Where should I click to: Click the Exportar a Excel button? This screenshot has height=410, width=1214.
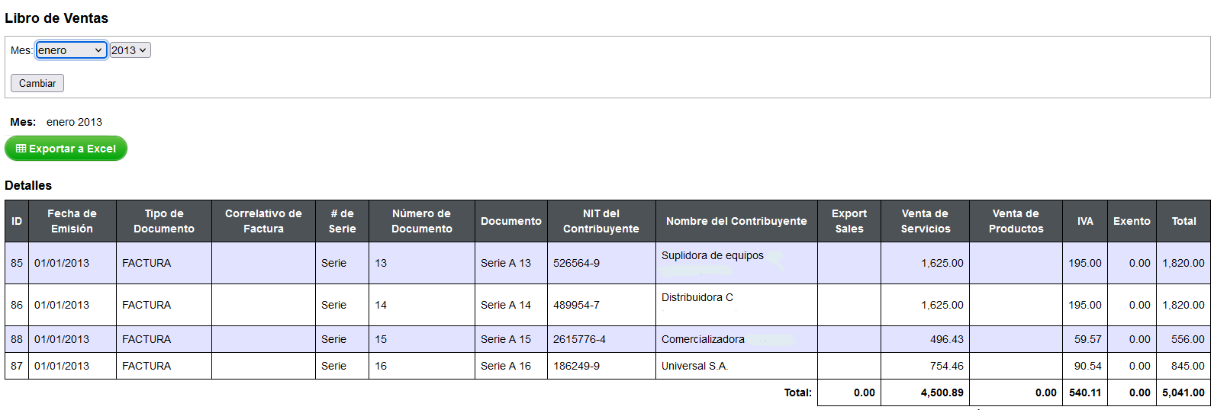(x=66, y=149)
